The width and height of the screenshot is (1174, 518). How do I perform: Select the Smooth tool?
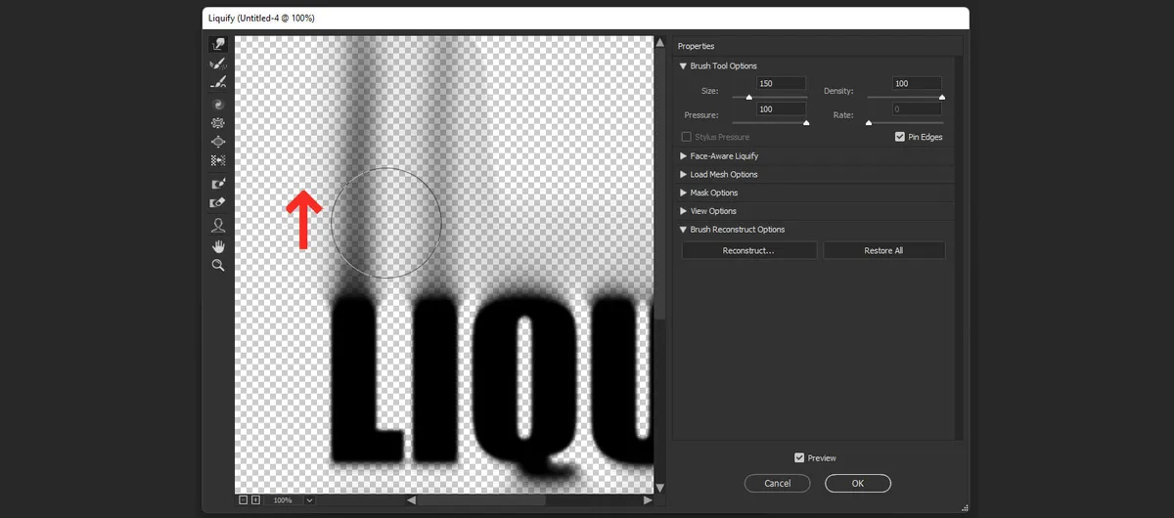218,83
